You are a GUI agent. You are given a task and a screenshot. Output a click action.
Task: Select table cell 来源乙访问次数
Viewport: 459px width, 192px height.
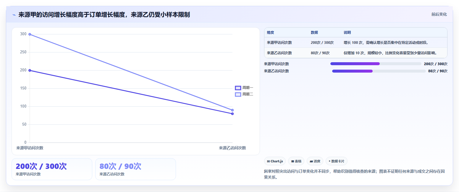(x=279, y=53)
